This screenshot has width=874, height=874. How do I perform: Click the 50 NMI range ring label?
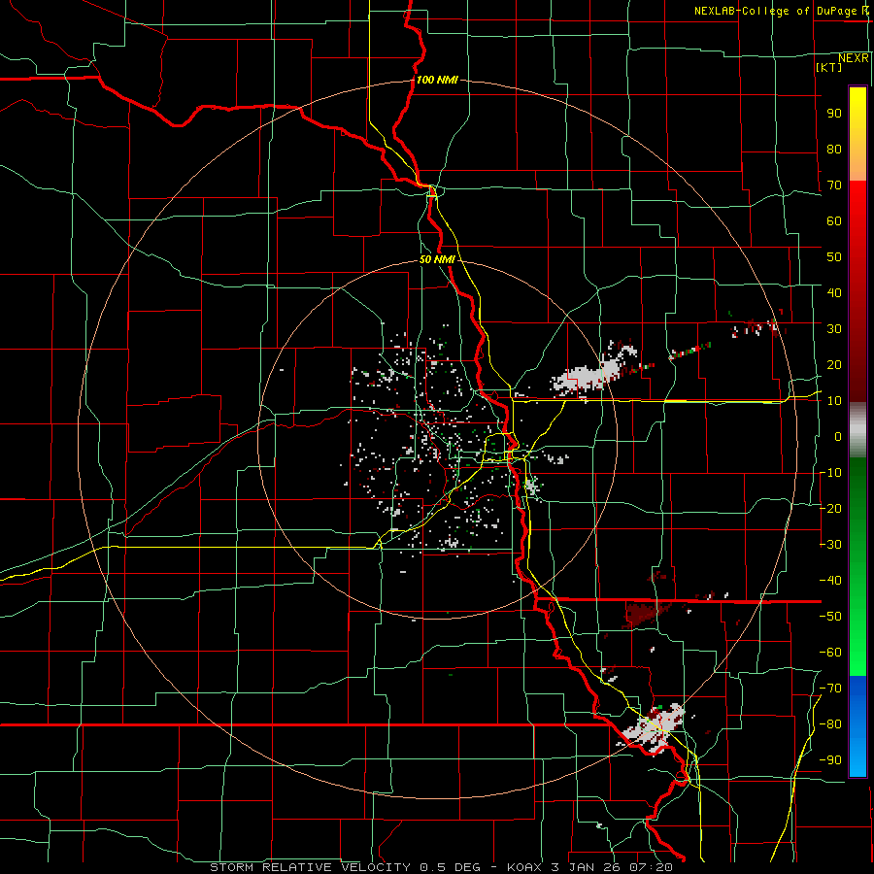[x=437, y=259]
